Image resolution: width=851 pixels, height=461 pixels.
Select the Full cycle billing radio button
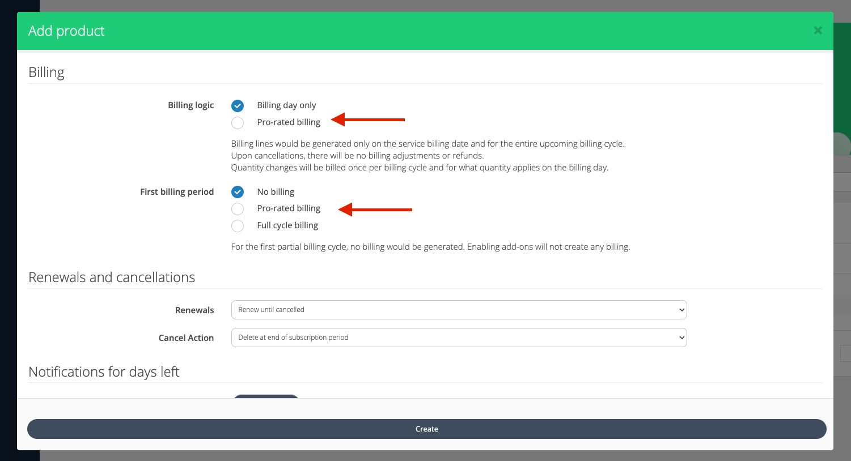(238, 226)
